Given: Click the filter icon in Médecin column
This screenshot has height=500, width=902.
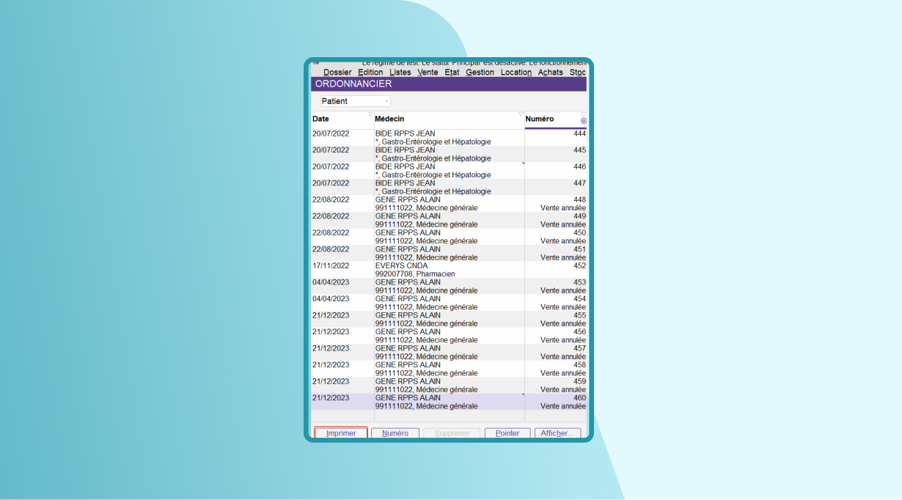Looking at the screenshot, I should pyautogui.click(x=521, y=114).
